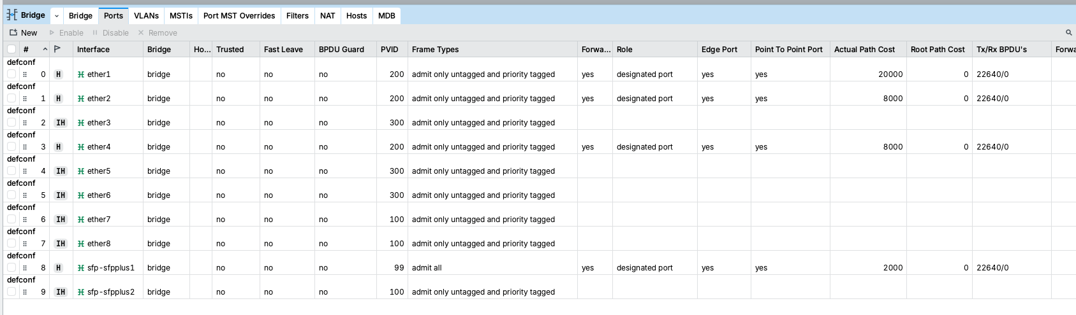Click the New button
This screenshot has height=315, width=1076.
(x=24, y=32)
